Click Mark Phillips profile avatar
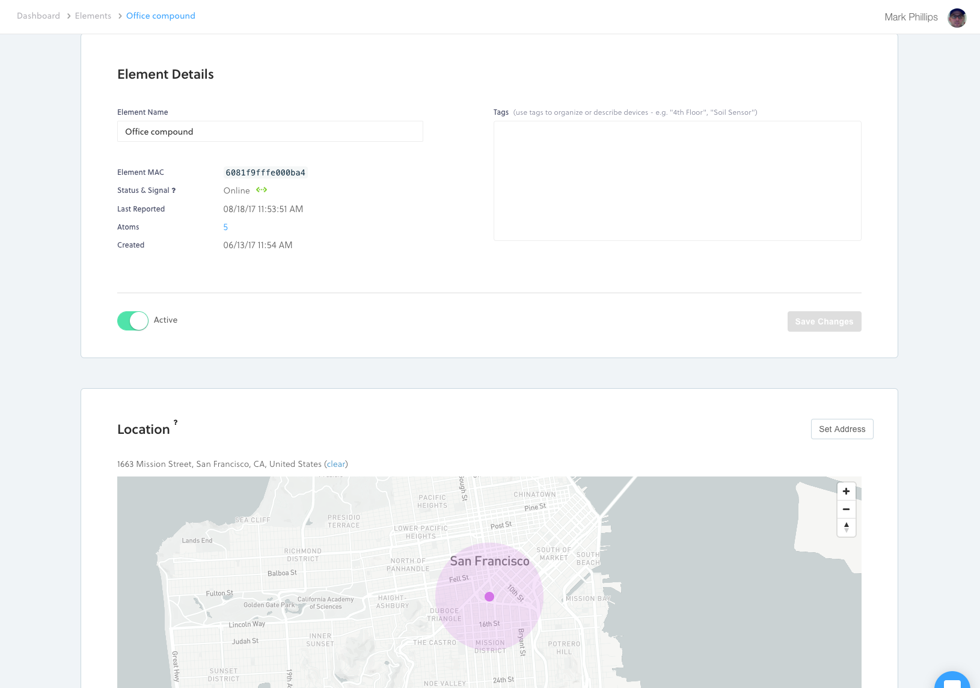 click(x=957, y=17)
